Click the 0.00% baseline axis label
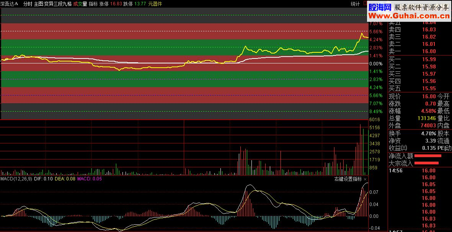The height and width of the screenshot is (232, 452). click(x=375, y=63)
